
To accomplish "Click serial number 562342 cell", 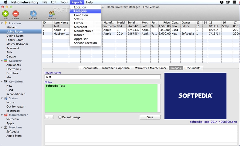I will coord(133,26).
